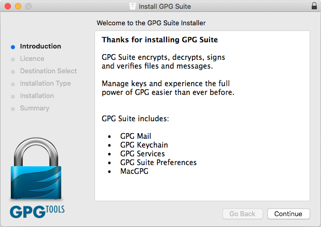
Task: Click the 'Thanks for installing GPG Suite' heading
Action: click(x=159, y=40)
